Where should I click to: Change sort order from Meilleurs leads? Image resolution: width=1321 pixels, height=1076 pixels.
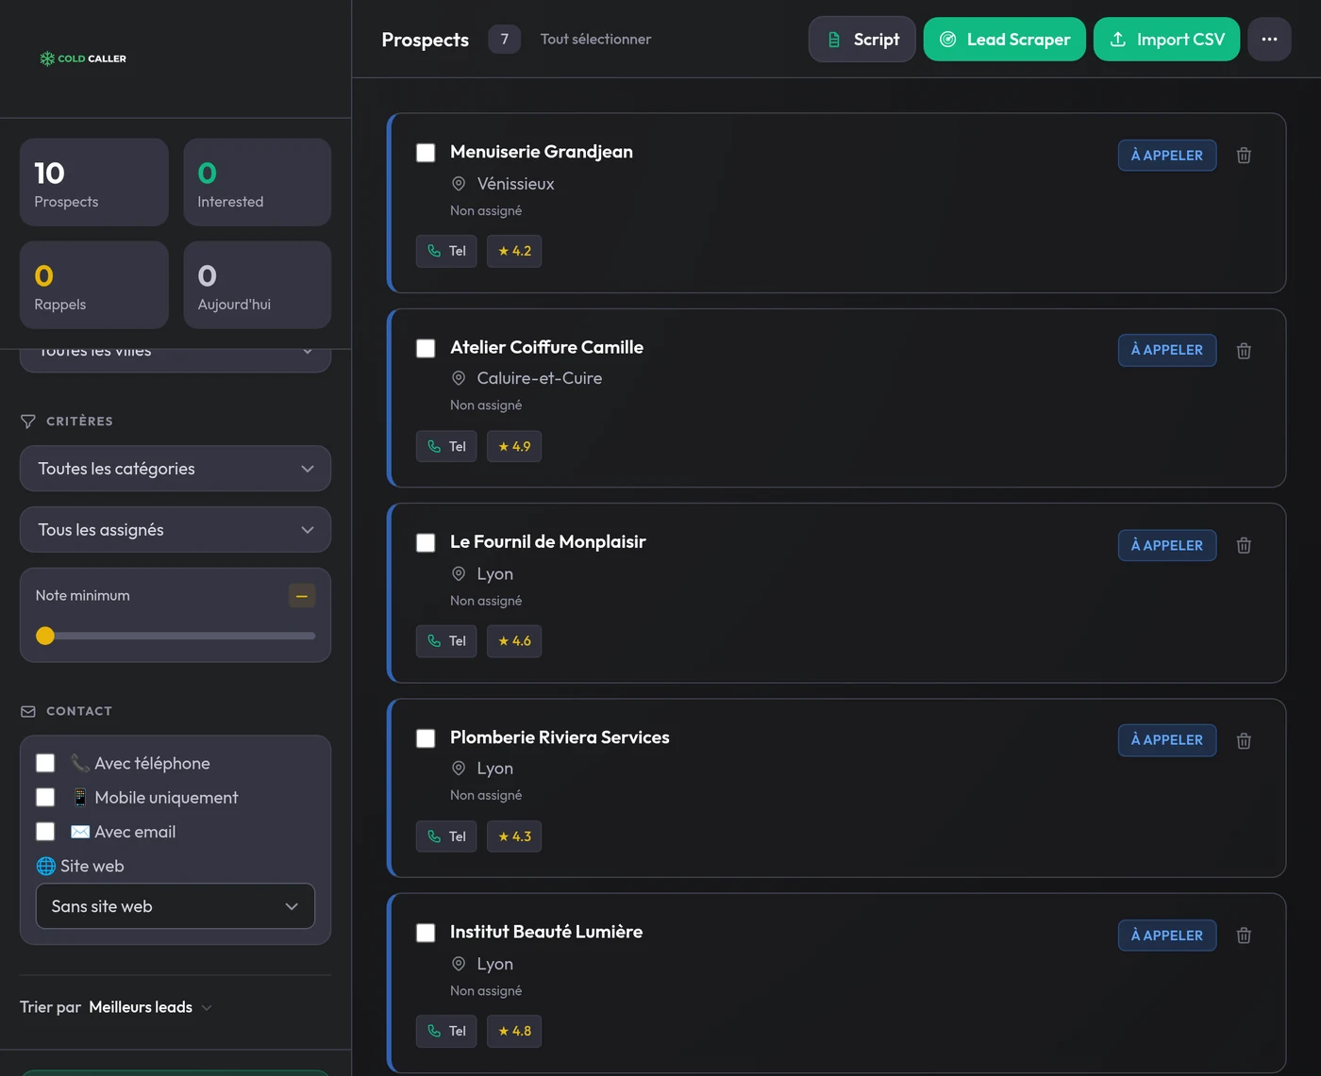click(x=150, y=1007)
